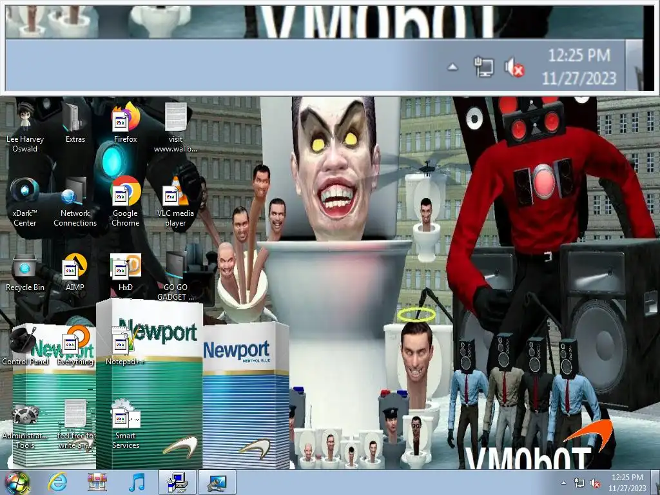Open the Network Connections shortcut
Screen dimensions: 660x495
[75, 202]
